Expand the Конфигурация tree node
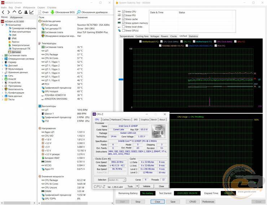 pos(3,93)
